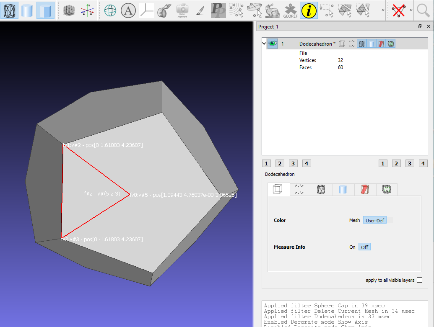The width and height of the screenshot is (434, 327).
Task: Select the dotted rectangle vertex selection tool
Action: (327, 10)
